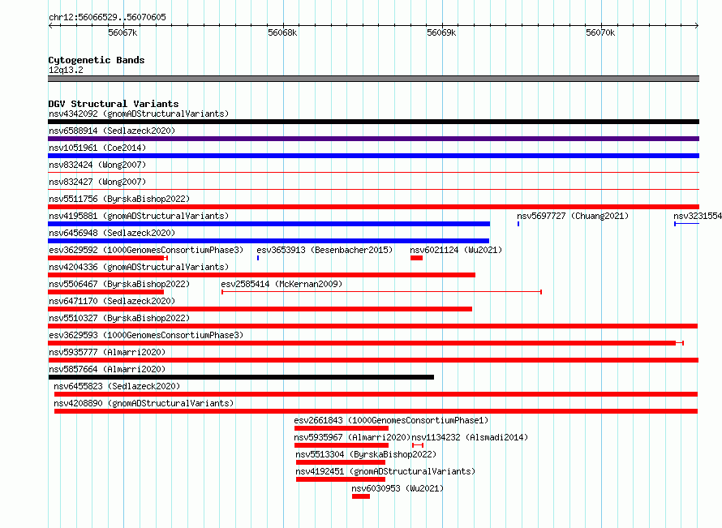Open nsv4204336 gnomAD variant label
The image size is (722, 528).
[x=139, y=267]
